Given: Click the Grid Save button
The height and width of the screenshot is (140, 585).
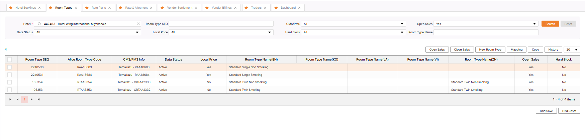Looking at the screenshot, I should click(546, 111).
